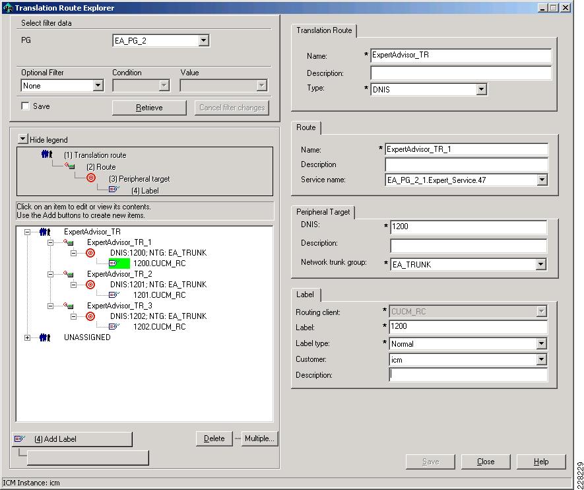Collapse the DNIS:1202 tree node

point(73,316)
